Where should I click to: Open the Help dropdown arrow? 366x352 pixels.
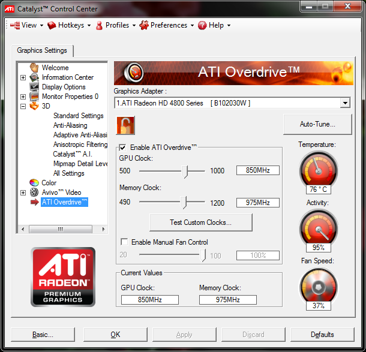[x=229, y=25]
